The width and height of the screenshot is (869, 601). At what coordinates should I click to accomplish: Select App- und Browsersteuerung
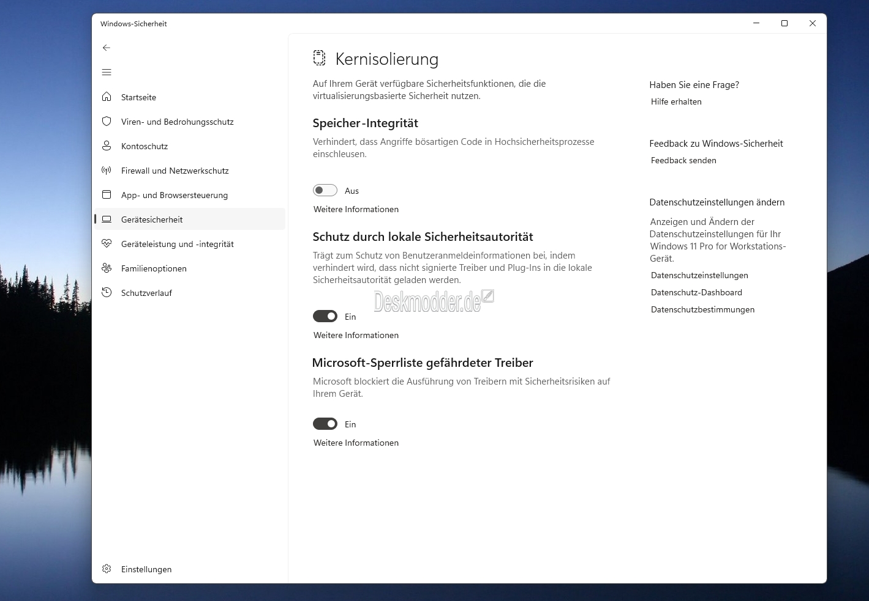[190, 195]
